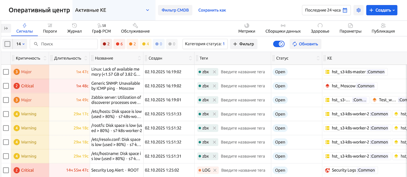
Task: Open settings via the gear icon
Action: coord(359,10)
